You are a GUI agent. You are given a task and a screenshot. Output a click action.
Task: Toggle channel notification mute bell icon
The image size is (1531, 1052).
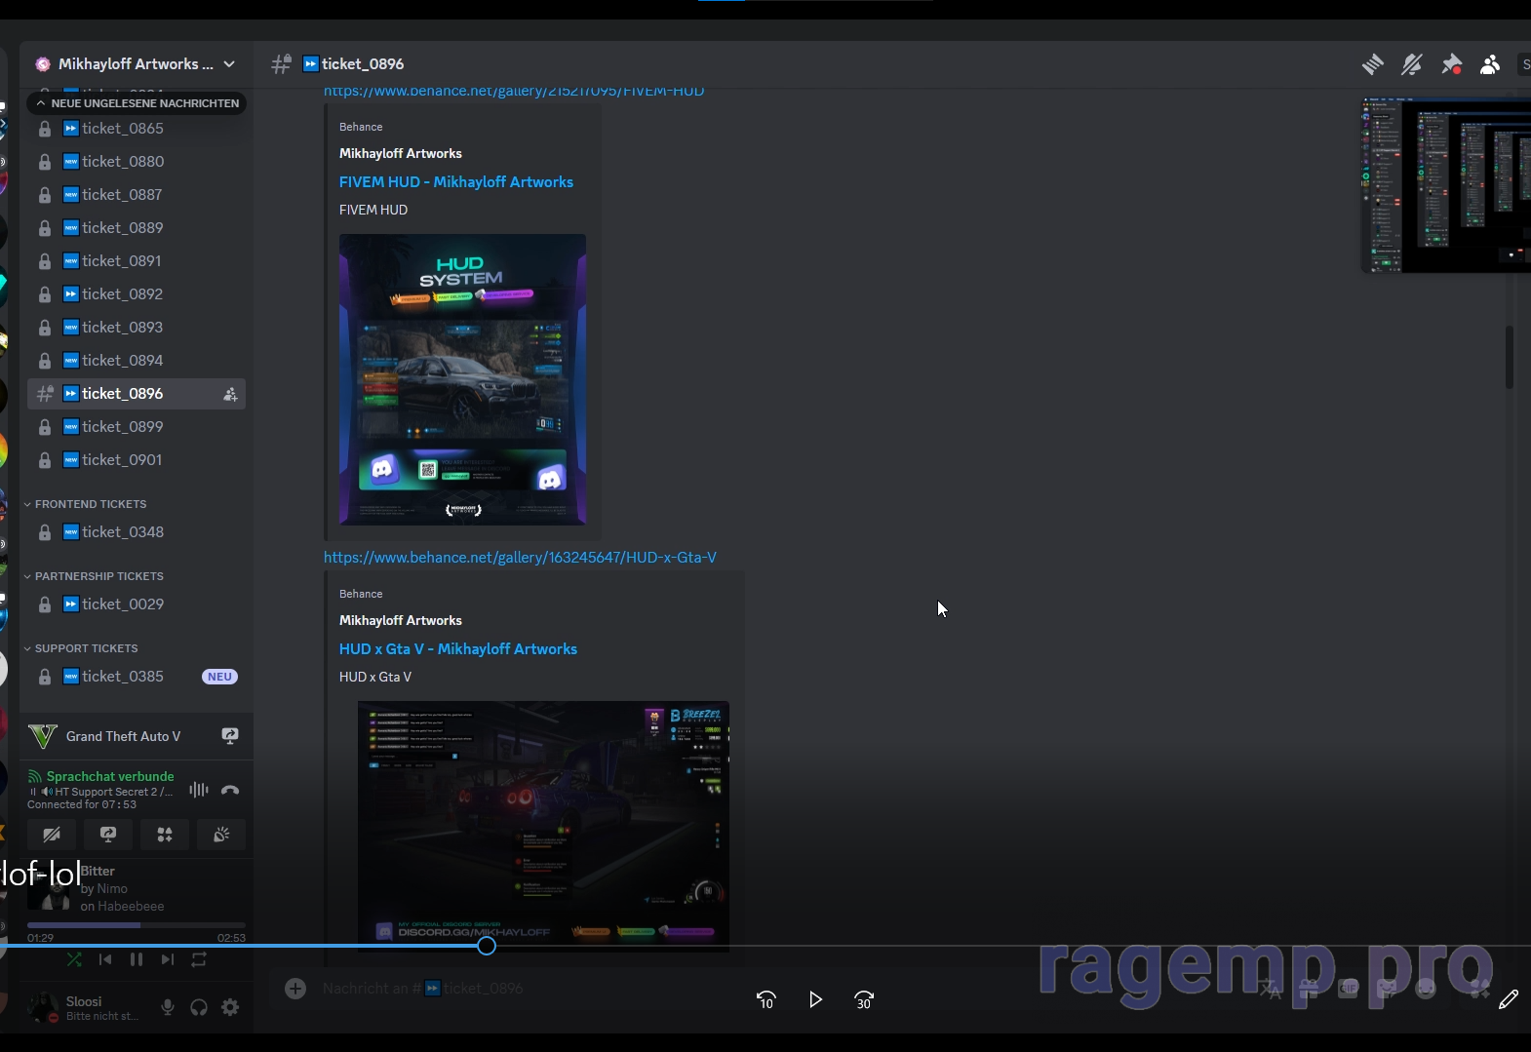pos(1411,64)
